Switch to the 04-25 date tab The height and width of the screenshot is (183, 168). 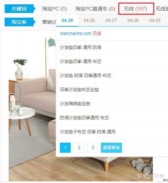tap(155, 21)
